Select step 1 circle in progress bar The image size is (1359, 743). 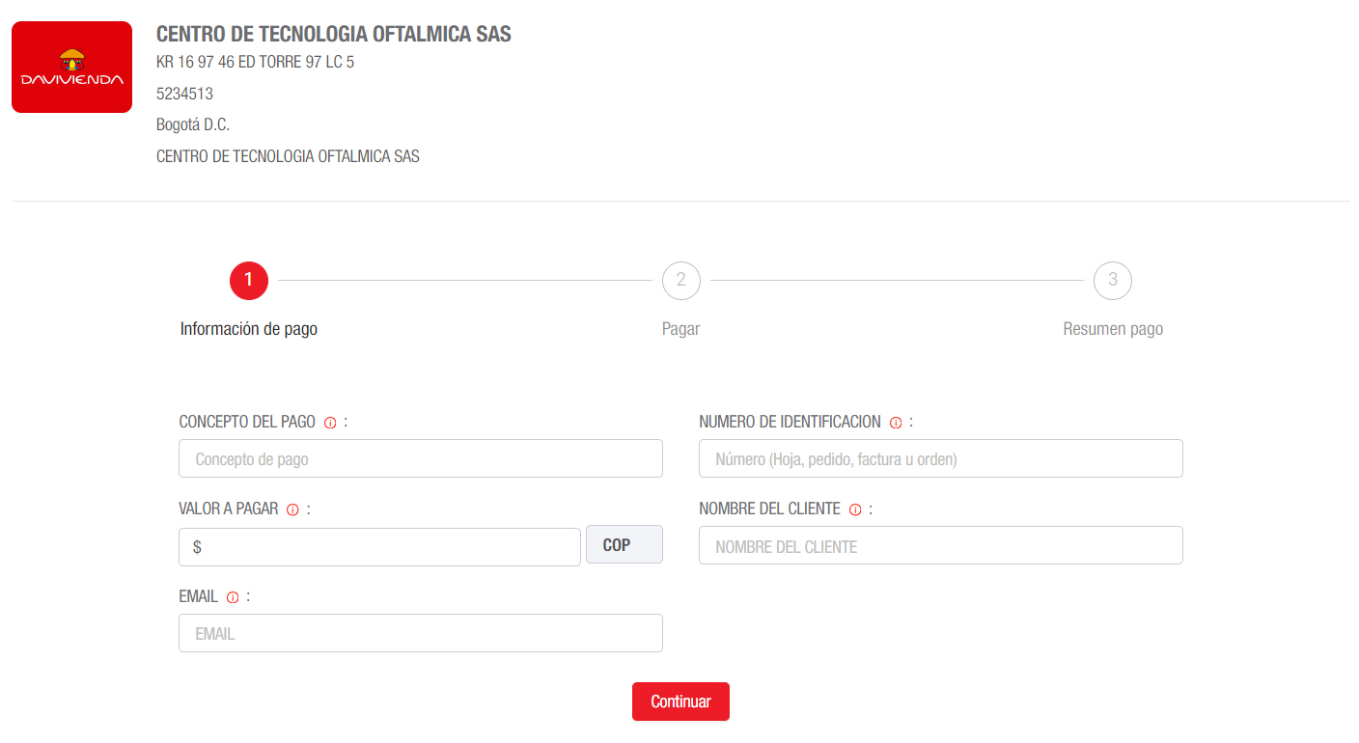(x=248, y=281)
